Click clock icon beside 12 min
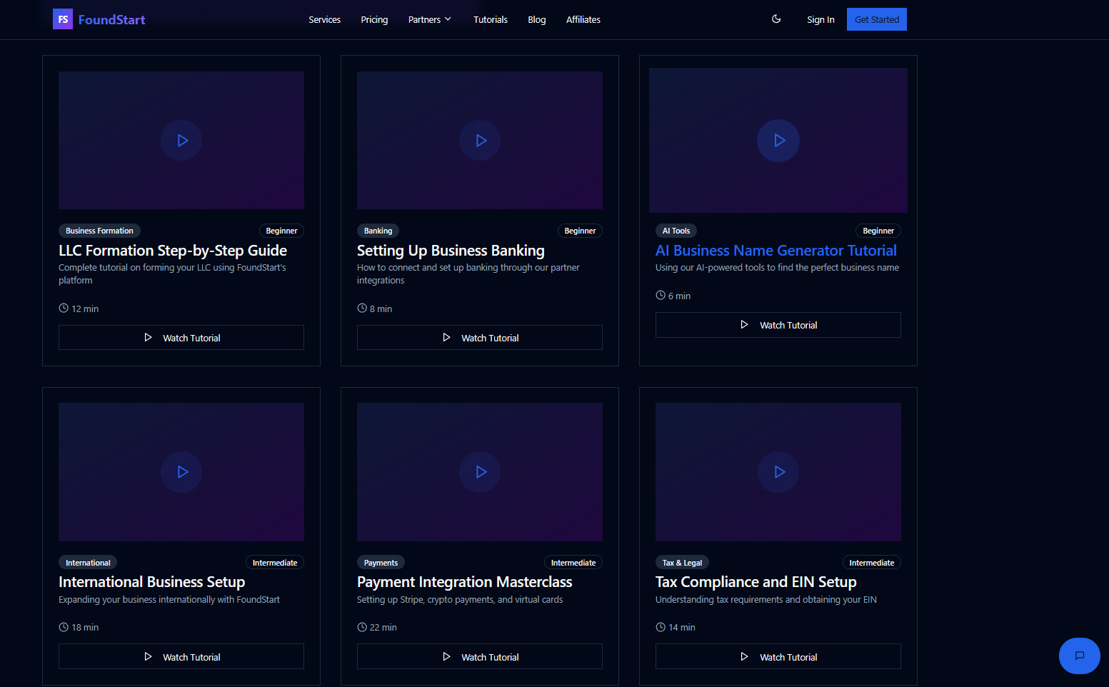 tap(64, 309)
